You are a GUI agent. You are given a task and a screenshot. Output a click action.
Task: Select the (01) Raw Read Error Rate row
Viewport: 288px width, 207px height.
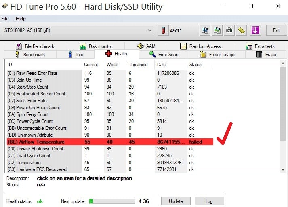pos(110,73)
